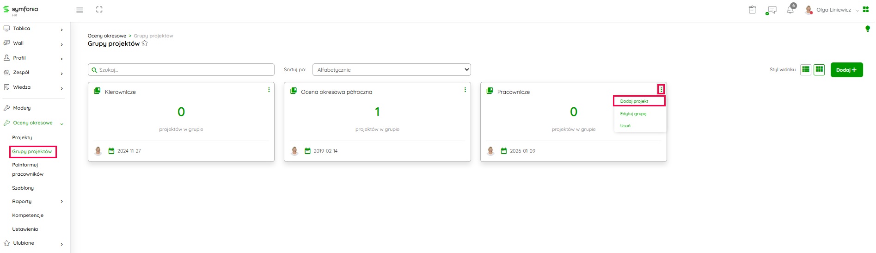The width and height of the screenshot is (876, 253).
Task: Mark Grupy projektów as favorite star
Action: (x=145, y=43)
